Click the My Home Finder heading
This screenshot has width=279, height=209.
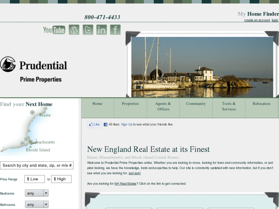(258, 14)
